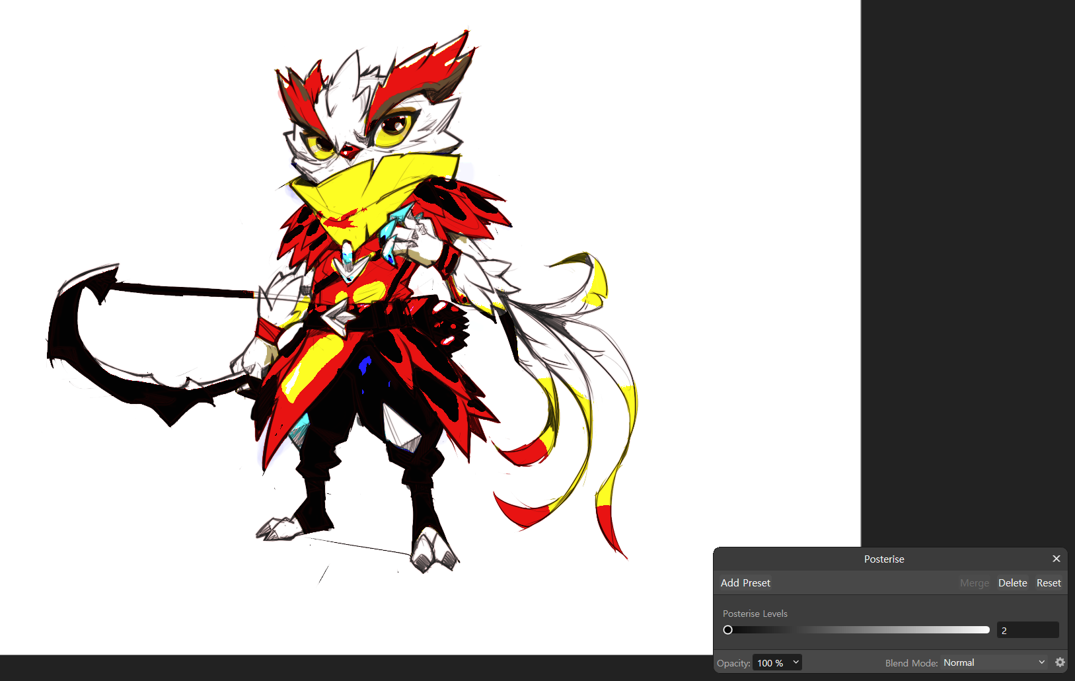Screen dimensions: 1075x681
Task: Click Delete in Posterise panel
Action: click(x=1012, y=583)
